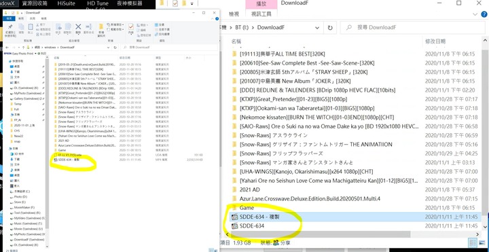Expand recent locations dropdown in left window
The image size is (489, 252).
click(19, 48)
